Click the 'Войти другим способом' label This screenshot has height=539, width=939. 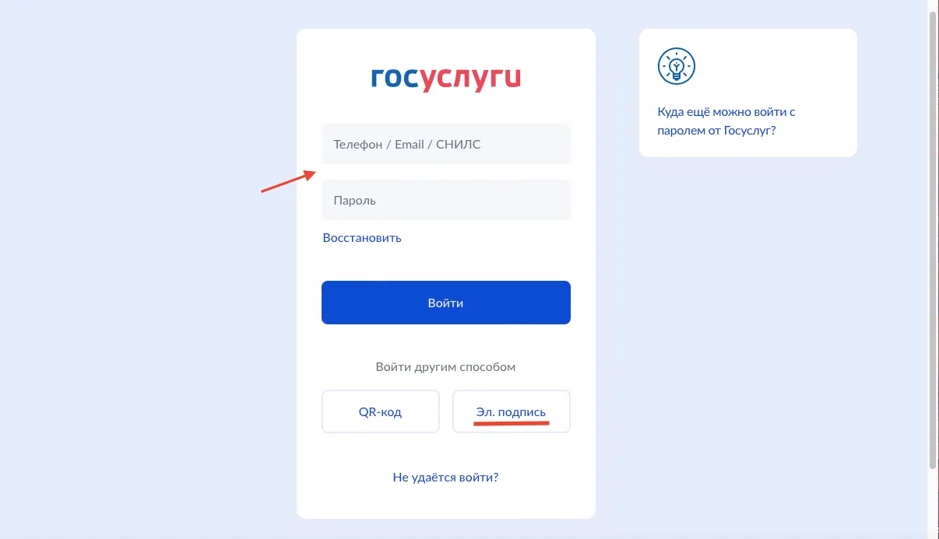point(445,367)
